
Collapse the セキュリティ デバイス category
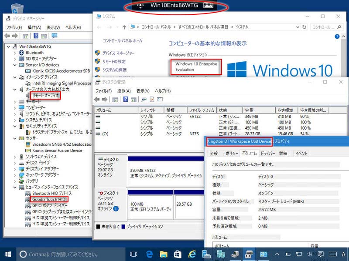point(15,126)
